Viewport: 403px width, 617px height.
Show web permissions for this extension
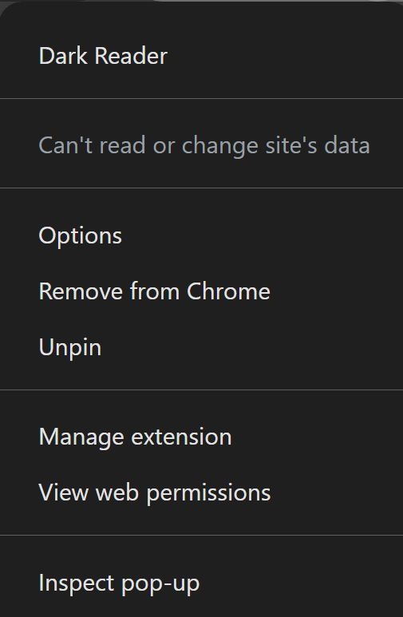tap(201, 492)
